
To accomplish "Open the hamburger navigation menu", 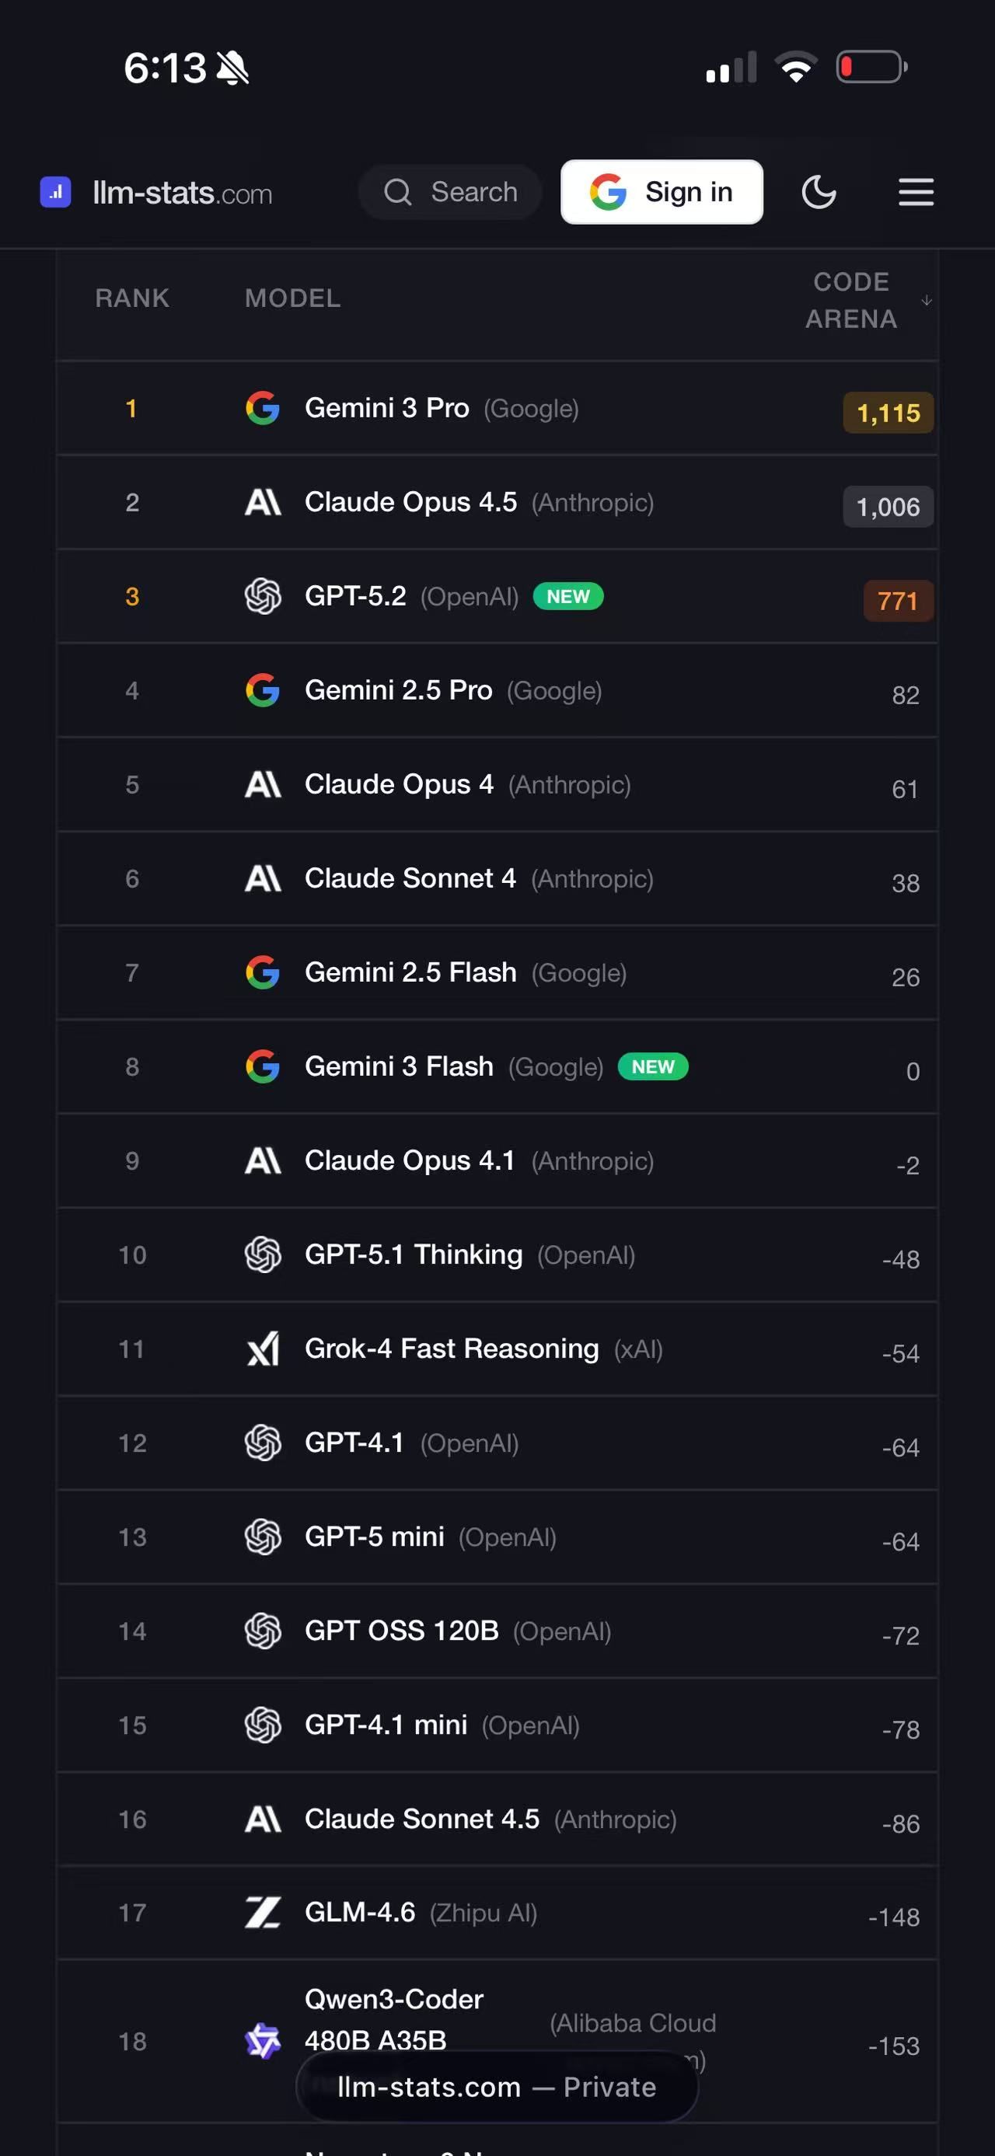I will 916,192.
